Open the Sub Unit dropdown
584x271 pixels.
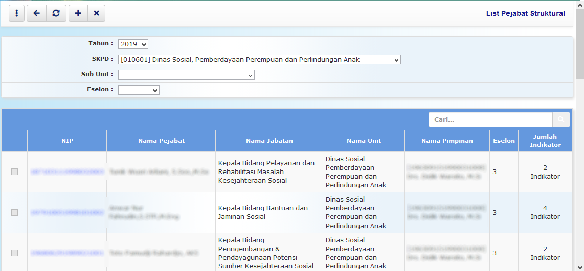[x=186, y=75]
